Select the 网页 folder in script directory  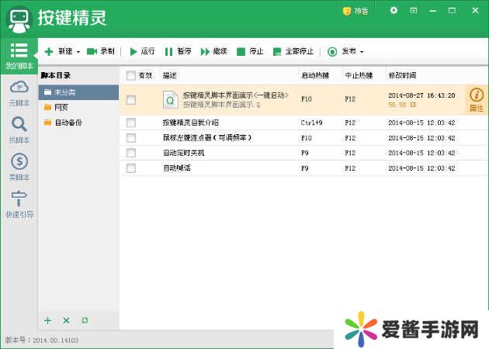click(x=61, y=107)
